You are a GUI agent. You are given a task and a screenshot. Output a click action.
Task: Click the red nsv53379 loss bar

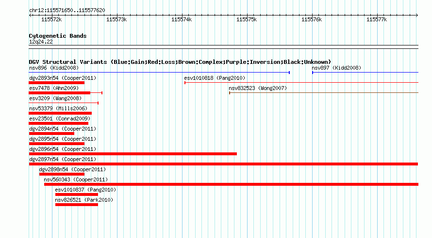[x=60, y=113]
